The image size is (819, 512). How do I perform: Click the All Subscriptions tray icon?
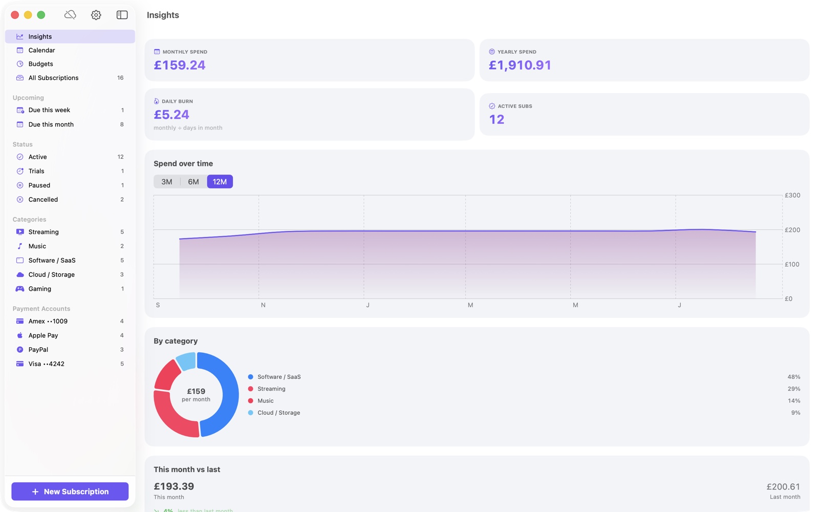pos(20,78)
